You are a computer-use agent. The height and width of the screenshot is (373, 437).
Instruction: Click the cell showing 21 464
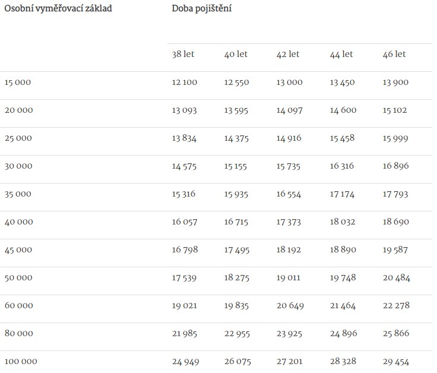pos(343,305)
